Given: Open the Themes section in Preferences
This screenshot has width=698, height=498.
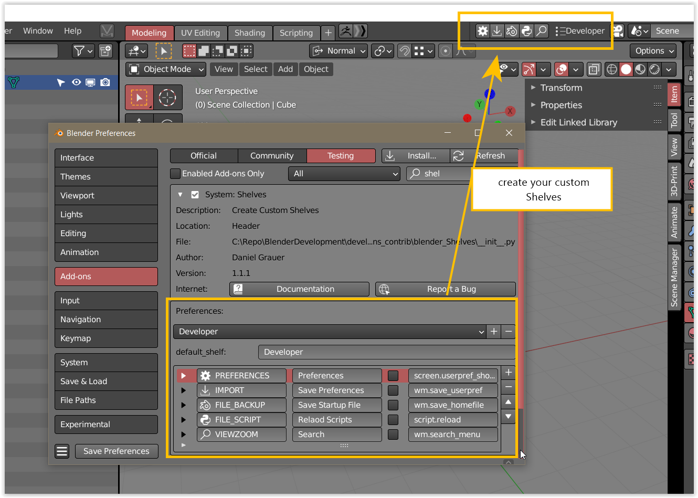Looking at the screenshot, I should tap(106, 177).
